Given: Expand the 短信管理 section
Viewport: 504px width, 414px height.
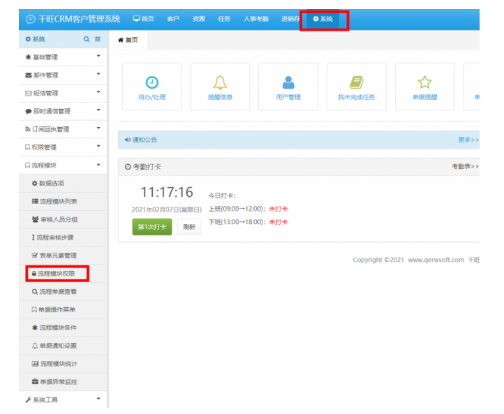Looking at the screenshot, I should pos(63,94).
